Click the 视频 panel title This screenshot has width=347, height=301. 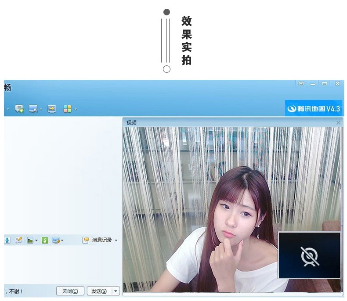[x=131, y=122]
